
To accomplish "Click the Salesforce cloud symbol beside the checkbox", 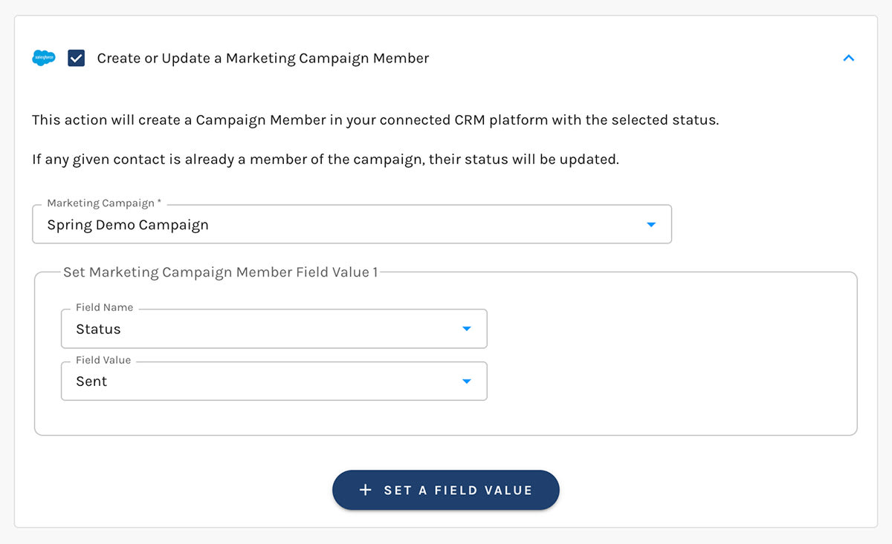I will [44, 57].
